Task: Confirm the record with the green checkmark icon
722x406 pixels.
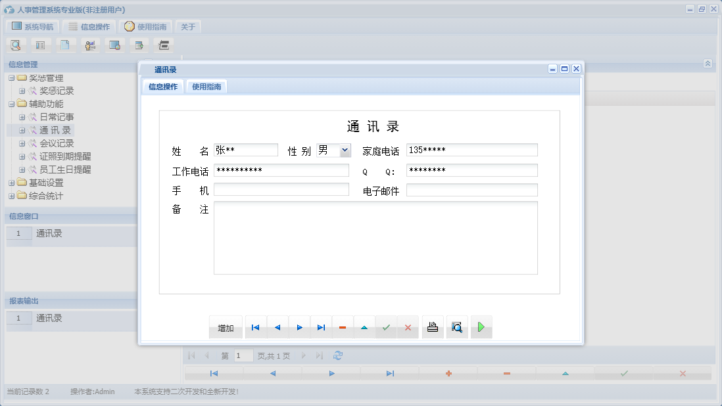Action: tap(386, 327)
